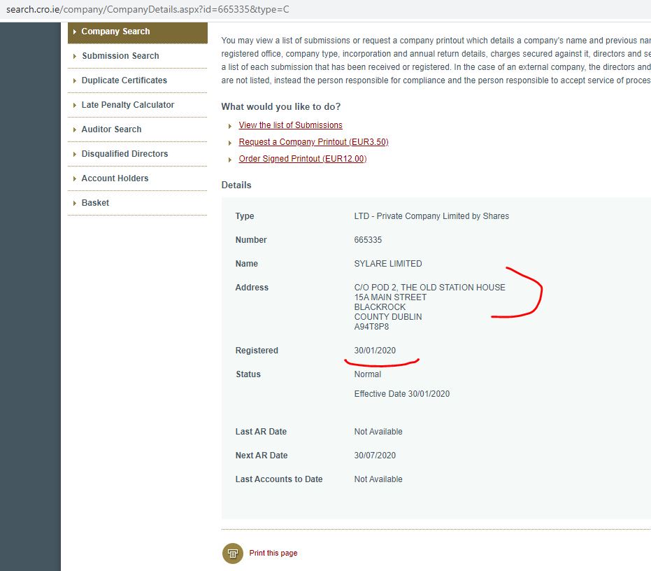This screenshot has width=651, height=571.
Task: Click the arrow bullet beside Request Company Printout
Action: pos(230,143)
